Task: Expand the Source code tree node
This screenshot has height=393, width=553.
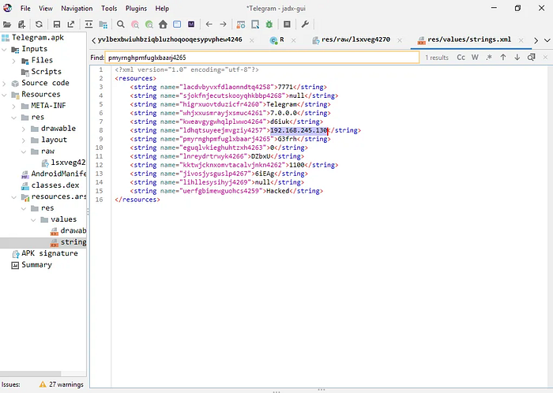Action: (5, 84)
